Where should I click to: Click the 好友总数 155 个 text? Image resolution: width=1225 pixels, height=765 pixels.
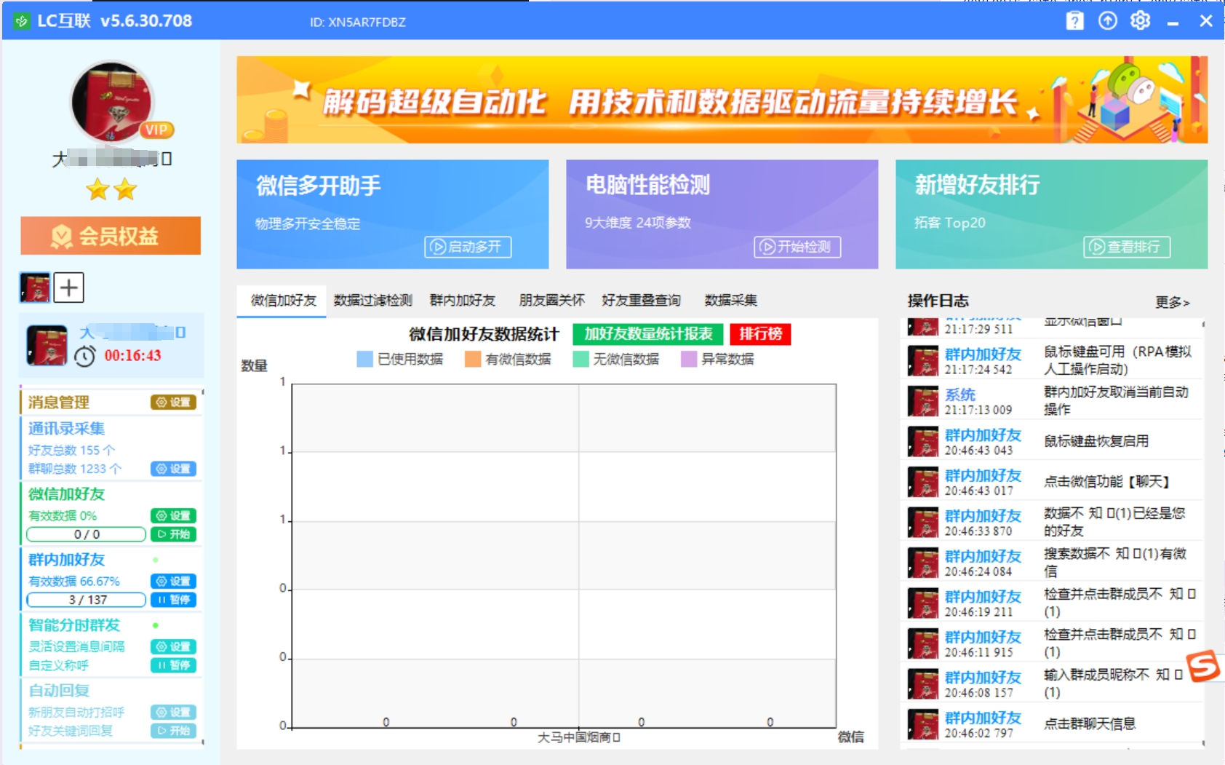(71, 451)
